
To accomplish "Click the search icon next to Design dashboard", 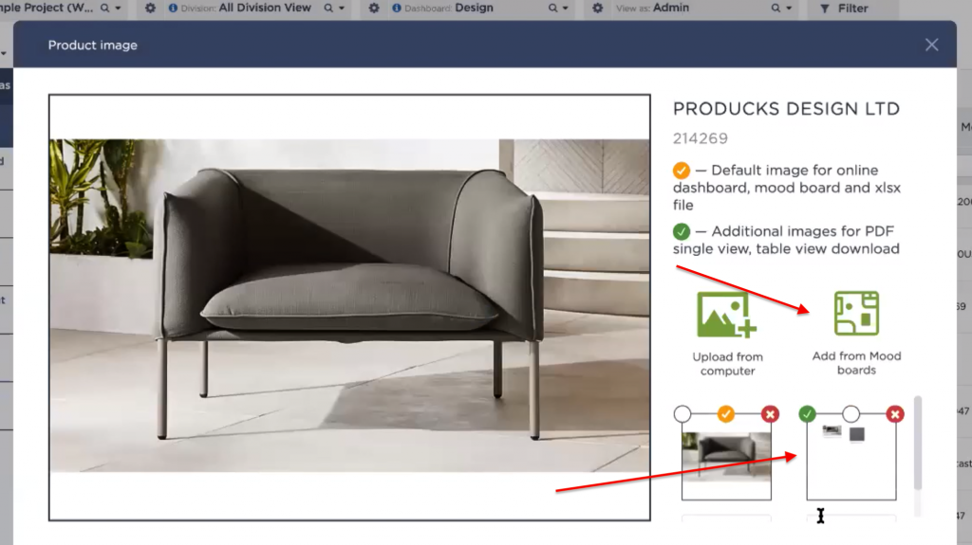I will coord(552,8).
